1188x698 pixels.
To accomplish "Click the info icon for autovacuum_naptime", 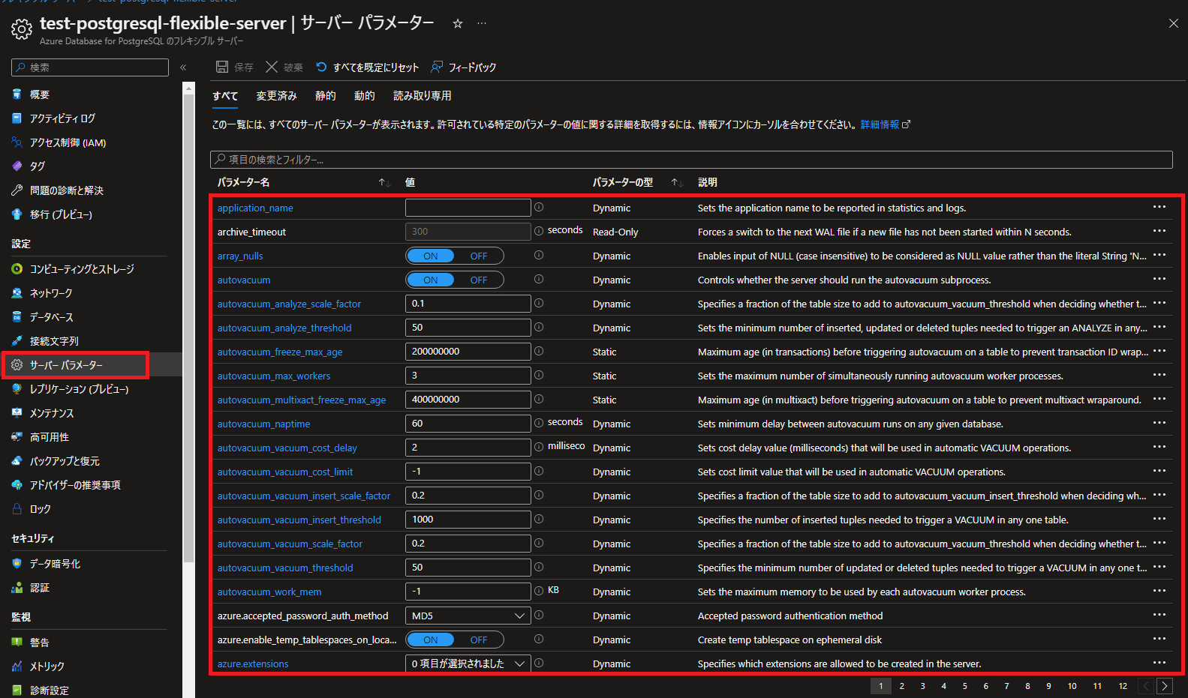I will click(x=539, y=423).
